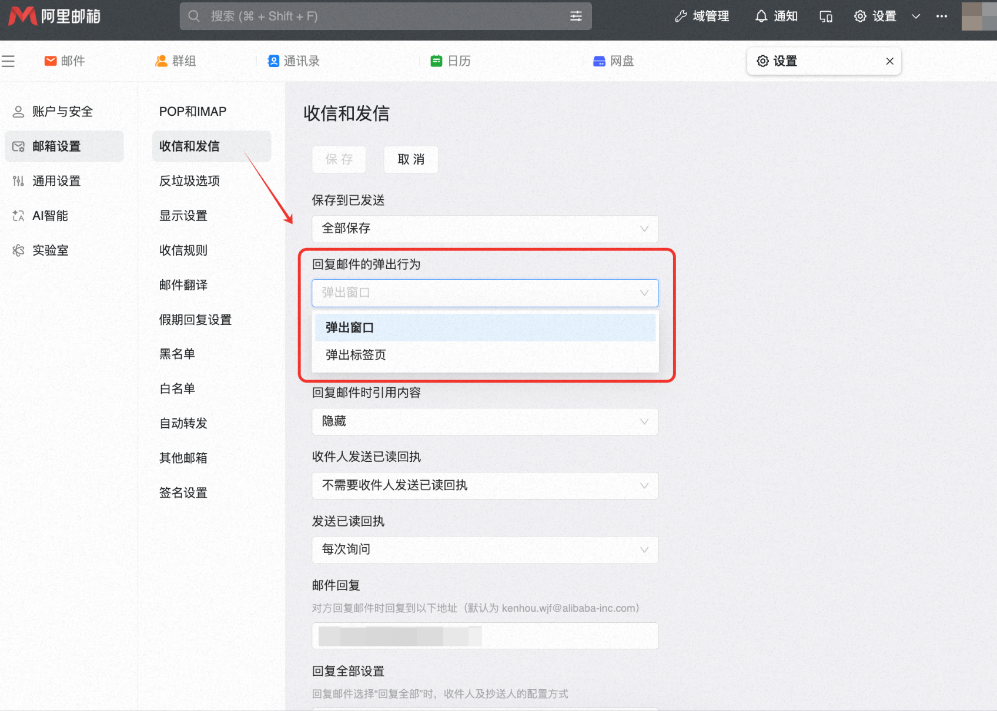Click the 日历 tab calendar icon
997x711 pixels.
coord(436,61)
